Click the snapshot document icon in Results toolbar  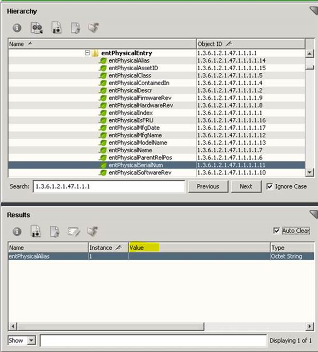(x=36, y=231)
